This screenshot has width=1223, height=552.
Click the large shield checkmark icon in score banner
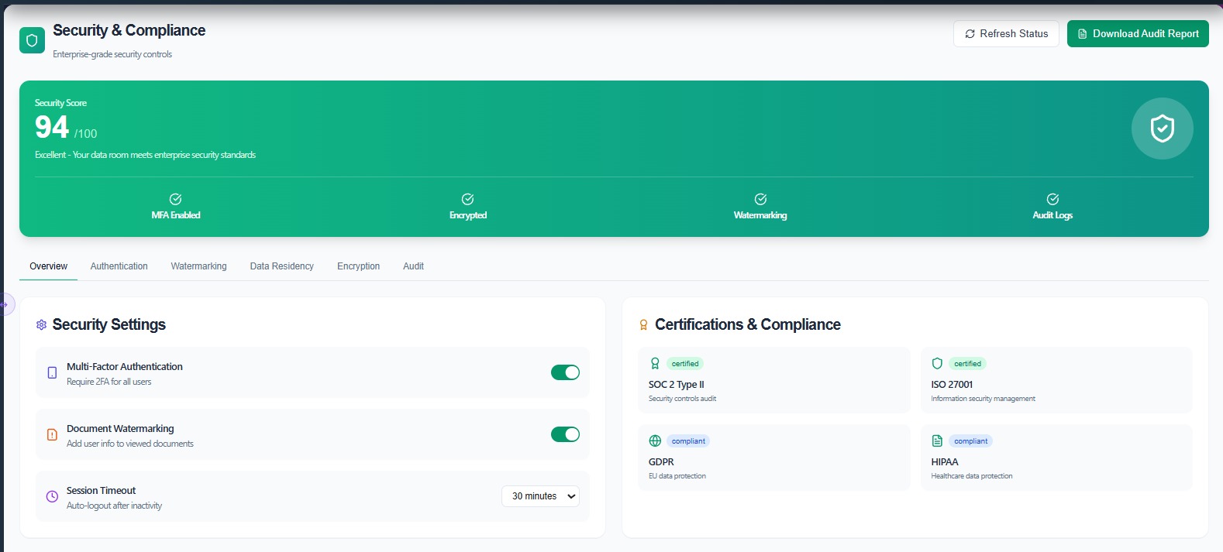[x=1162, y=129]
